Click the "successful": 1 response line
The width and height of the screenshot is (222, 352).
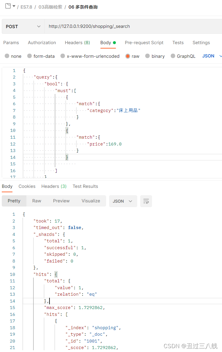pos(65,248)
